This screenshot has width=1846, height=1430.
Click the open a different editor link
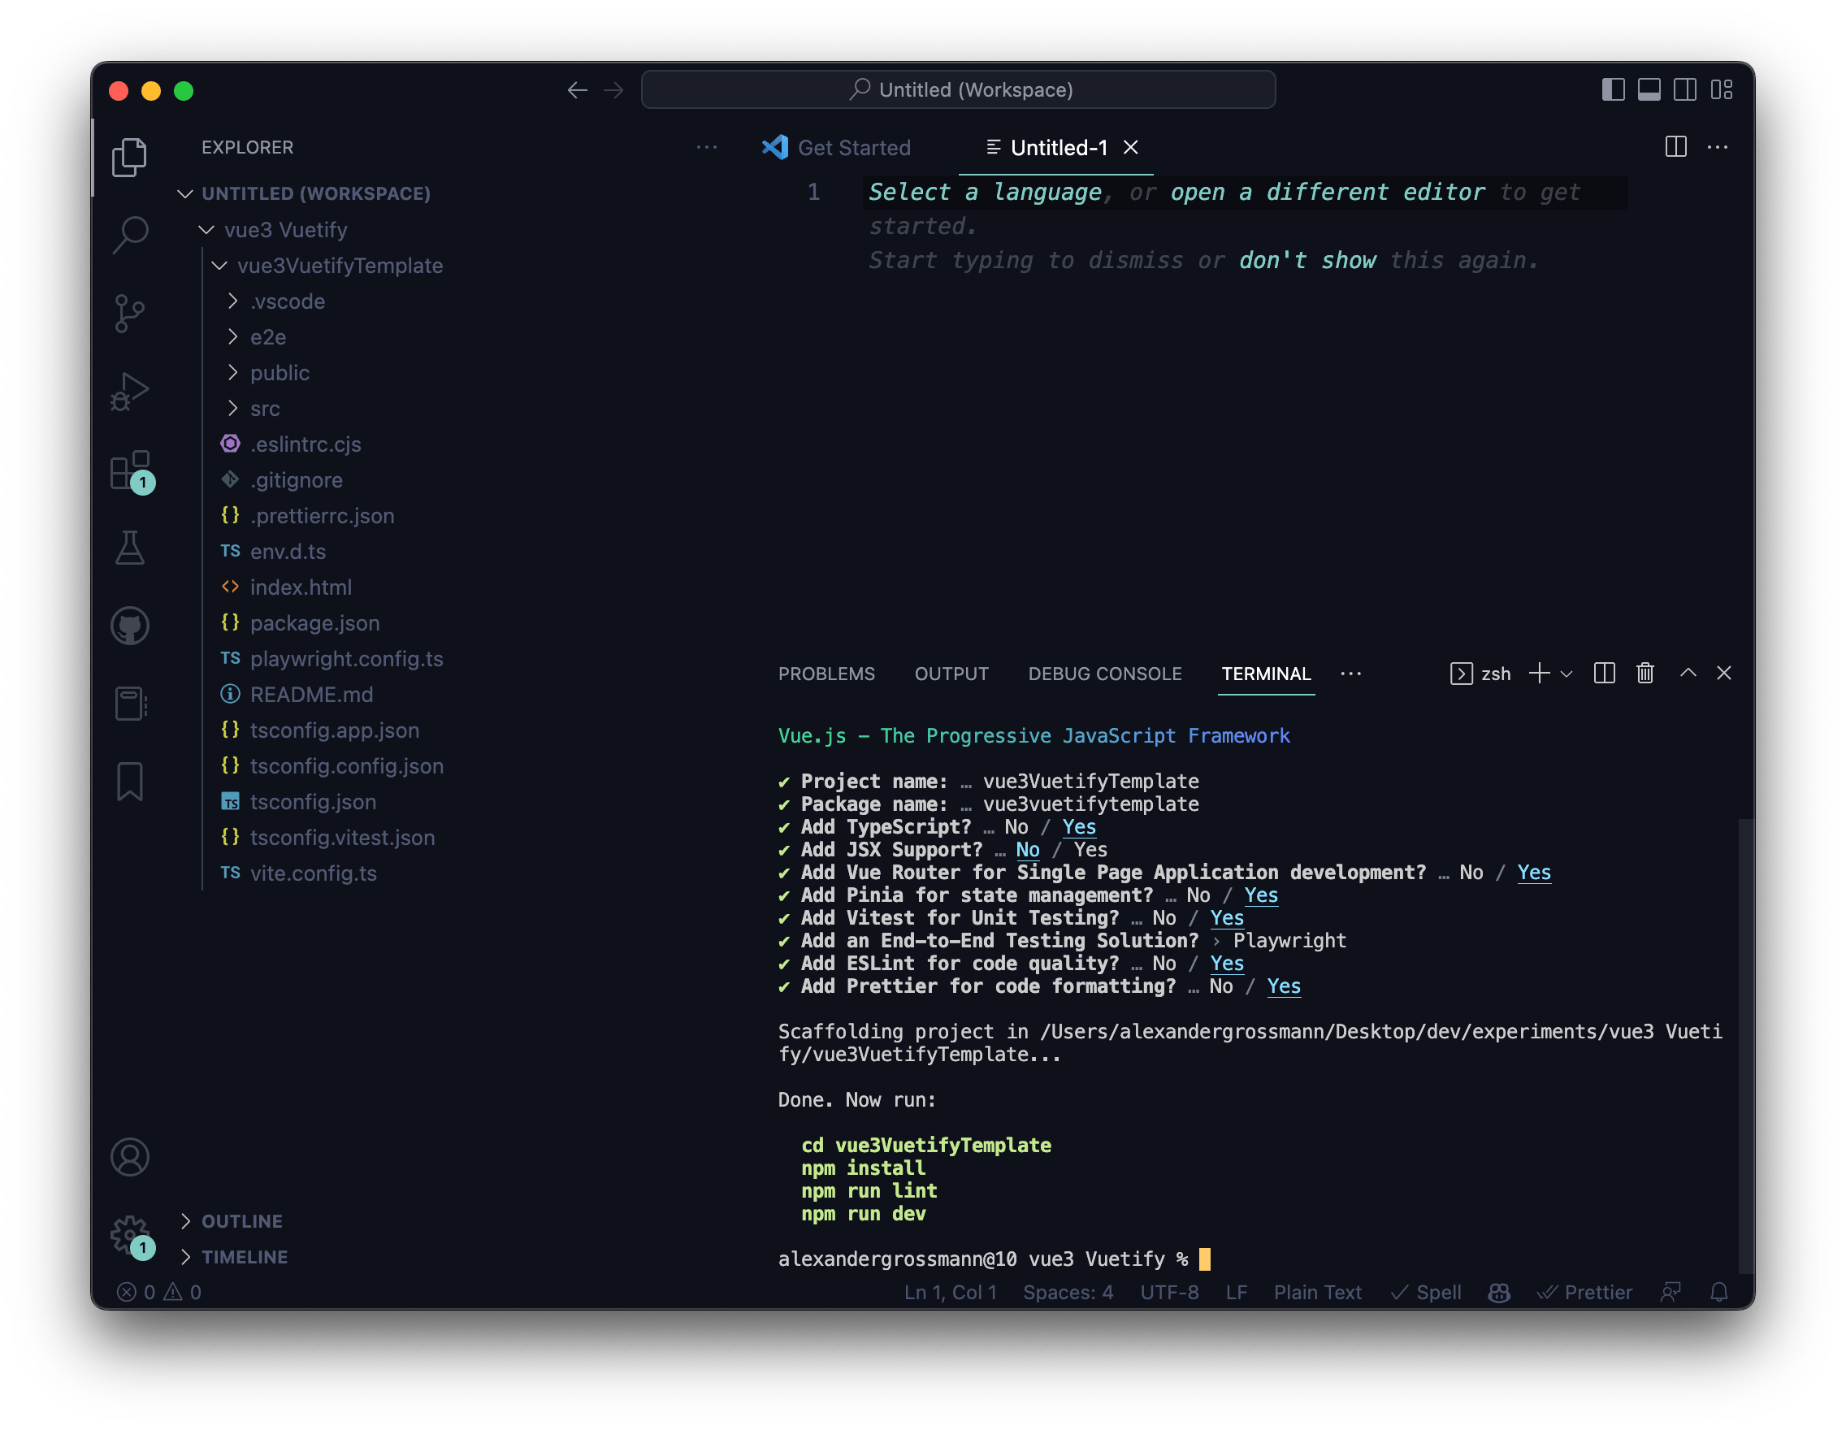pyautogui.click(x=1327, y=192)
